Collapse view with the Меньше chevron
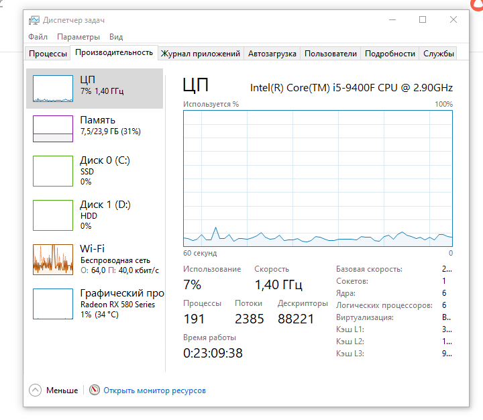The height and width of the screenshot is (420, 483). [x=35, y=390]
